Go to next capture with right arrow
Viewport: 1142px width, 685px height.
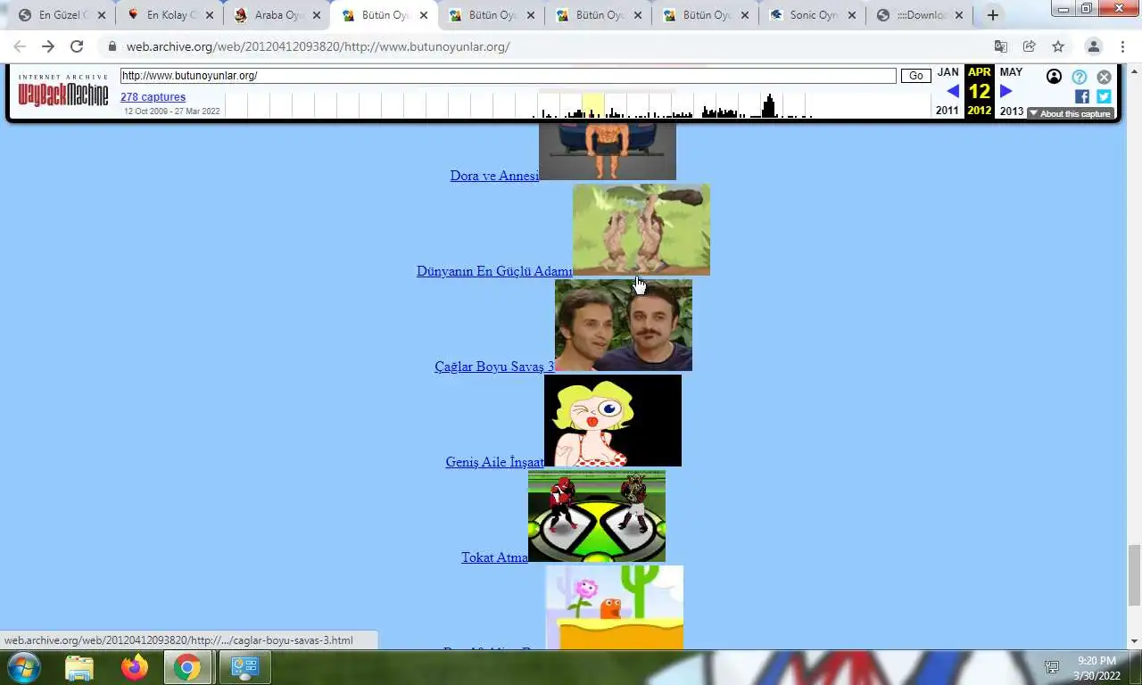(1006, 91)
